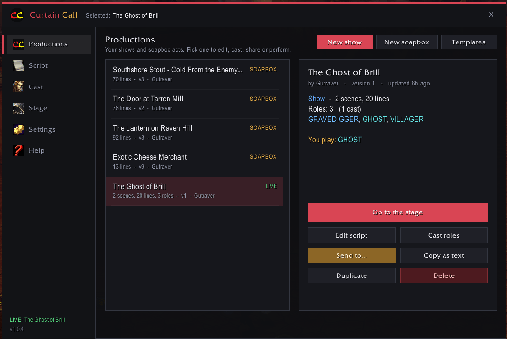Image resolution: width=507 pixels, height=339 pixels.
Task: Duplicate The Ghost of Brill
Action: coord(352,275)
